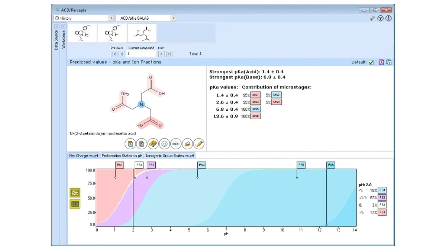Image resolution: width=446 pixels, height=250 pixels.
Task: Select the PS2 swatch in the pH legend
Action: pyautogui.click(x=382, y=197)
